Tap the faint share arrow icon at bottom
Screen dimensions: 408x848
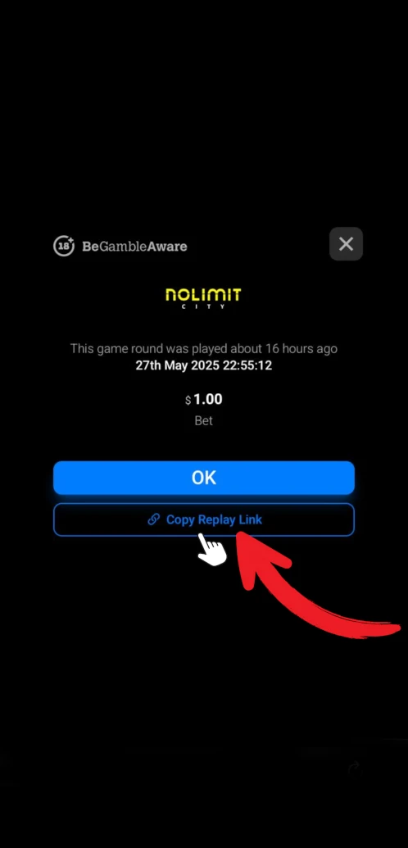[x=355, y=766]
